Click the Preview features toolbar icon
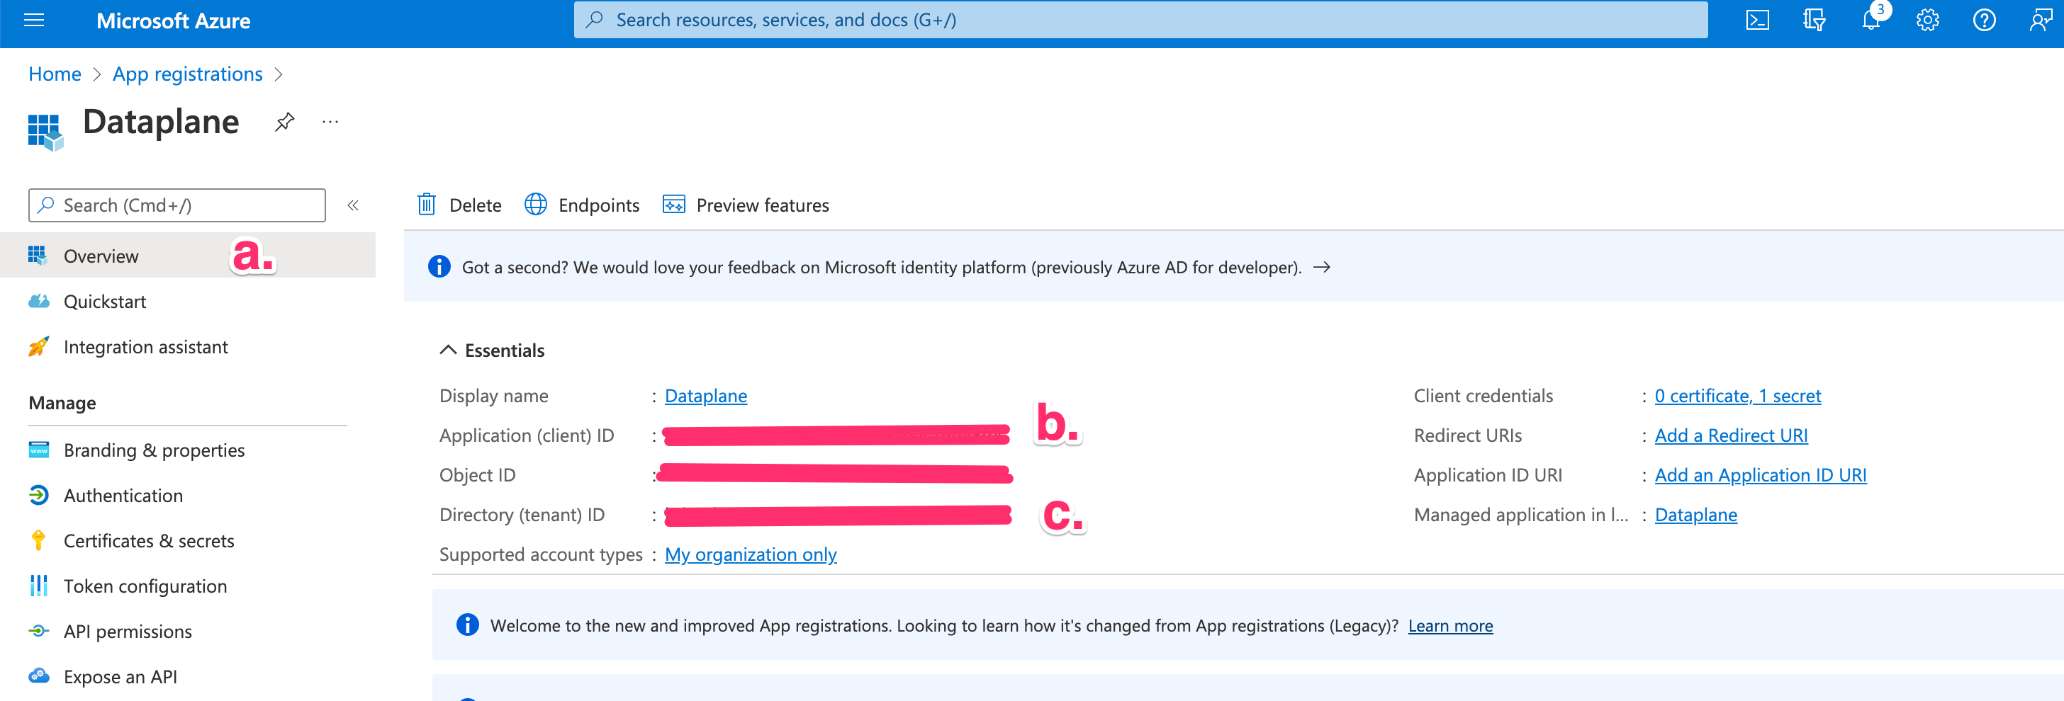Screen dimensions: 2064x701 pyautogui.click(x=674, y=205)
